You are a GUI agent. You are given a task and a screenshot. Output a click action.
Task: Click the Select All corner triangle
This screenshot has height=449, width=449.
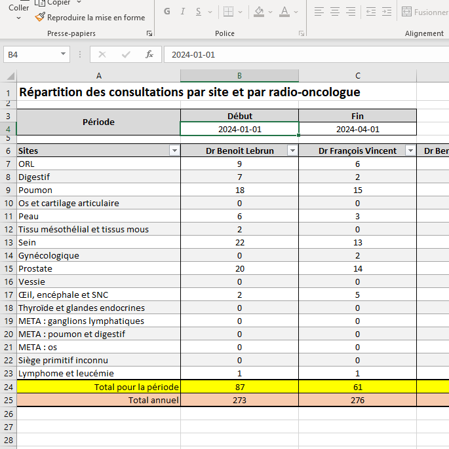coord(10,76)
